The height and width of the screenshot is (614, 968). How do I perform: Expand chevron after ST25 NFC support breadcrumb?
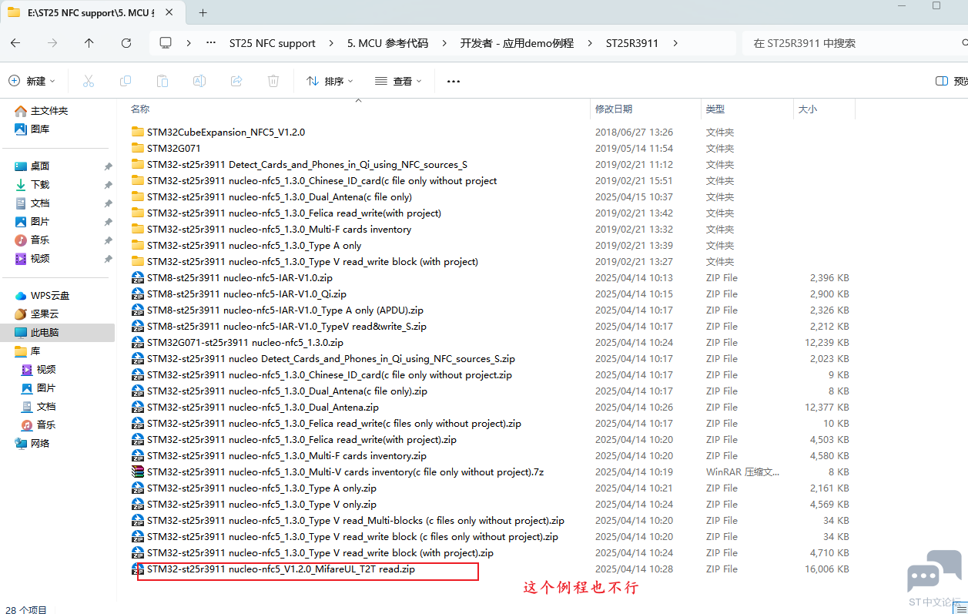pos(332,43)
